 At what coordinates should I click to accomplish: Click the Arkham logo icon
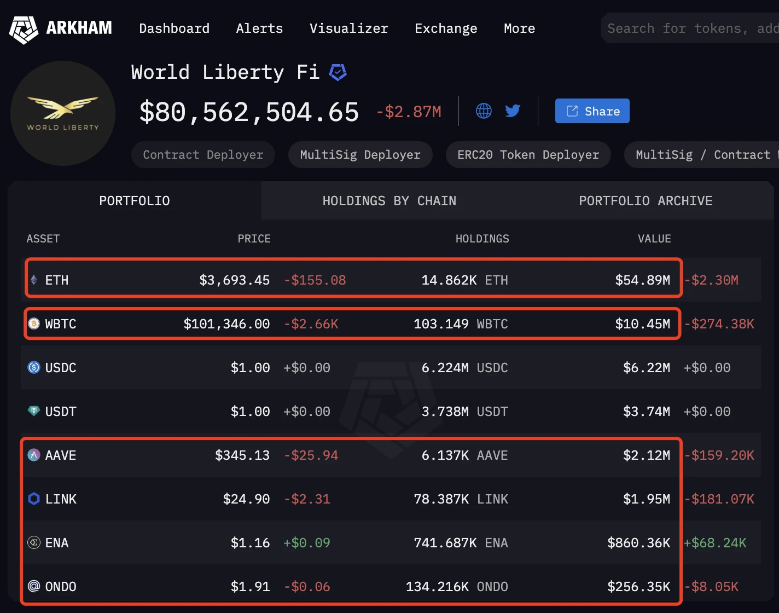click(x=24, y=29)
